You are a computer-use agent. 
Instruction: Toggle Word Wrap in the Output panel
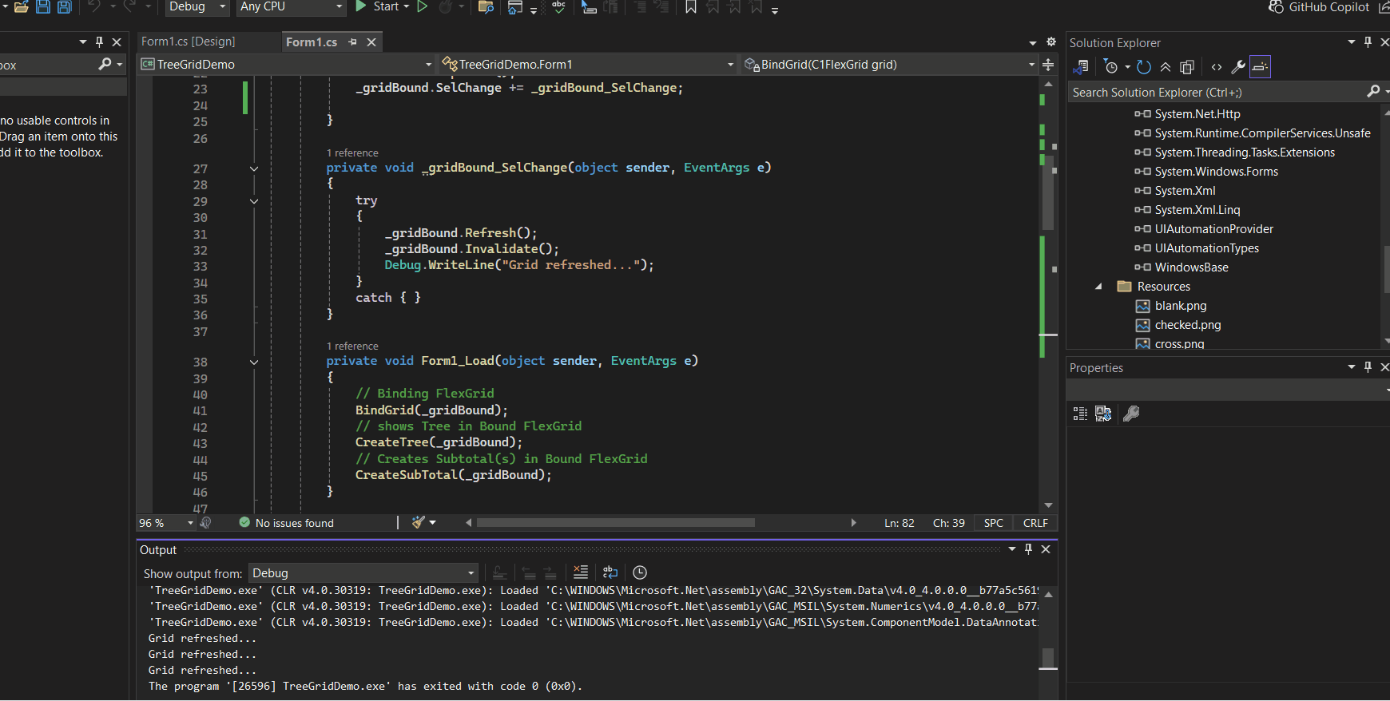pyautogui.click(x=610, y=572)
